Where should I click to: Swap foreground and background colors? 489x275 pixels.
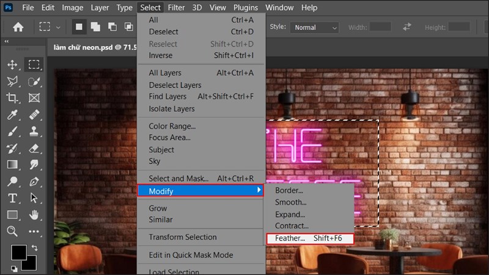35,248
